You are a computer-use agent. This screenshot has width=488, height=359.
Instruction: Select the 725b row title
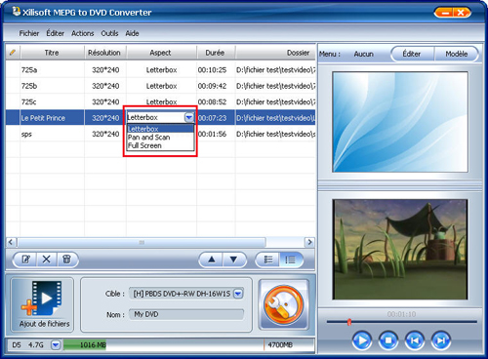29,86
